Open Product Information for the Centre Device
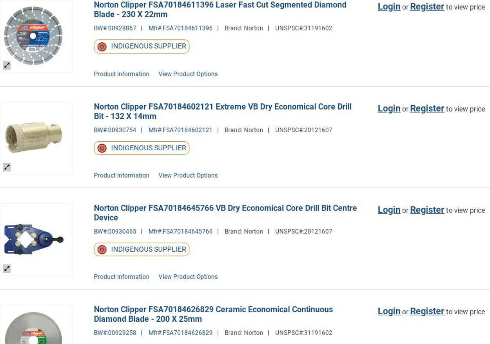This screenshot has height=344, width=490. click(122, 277)
